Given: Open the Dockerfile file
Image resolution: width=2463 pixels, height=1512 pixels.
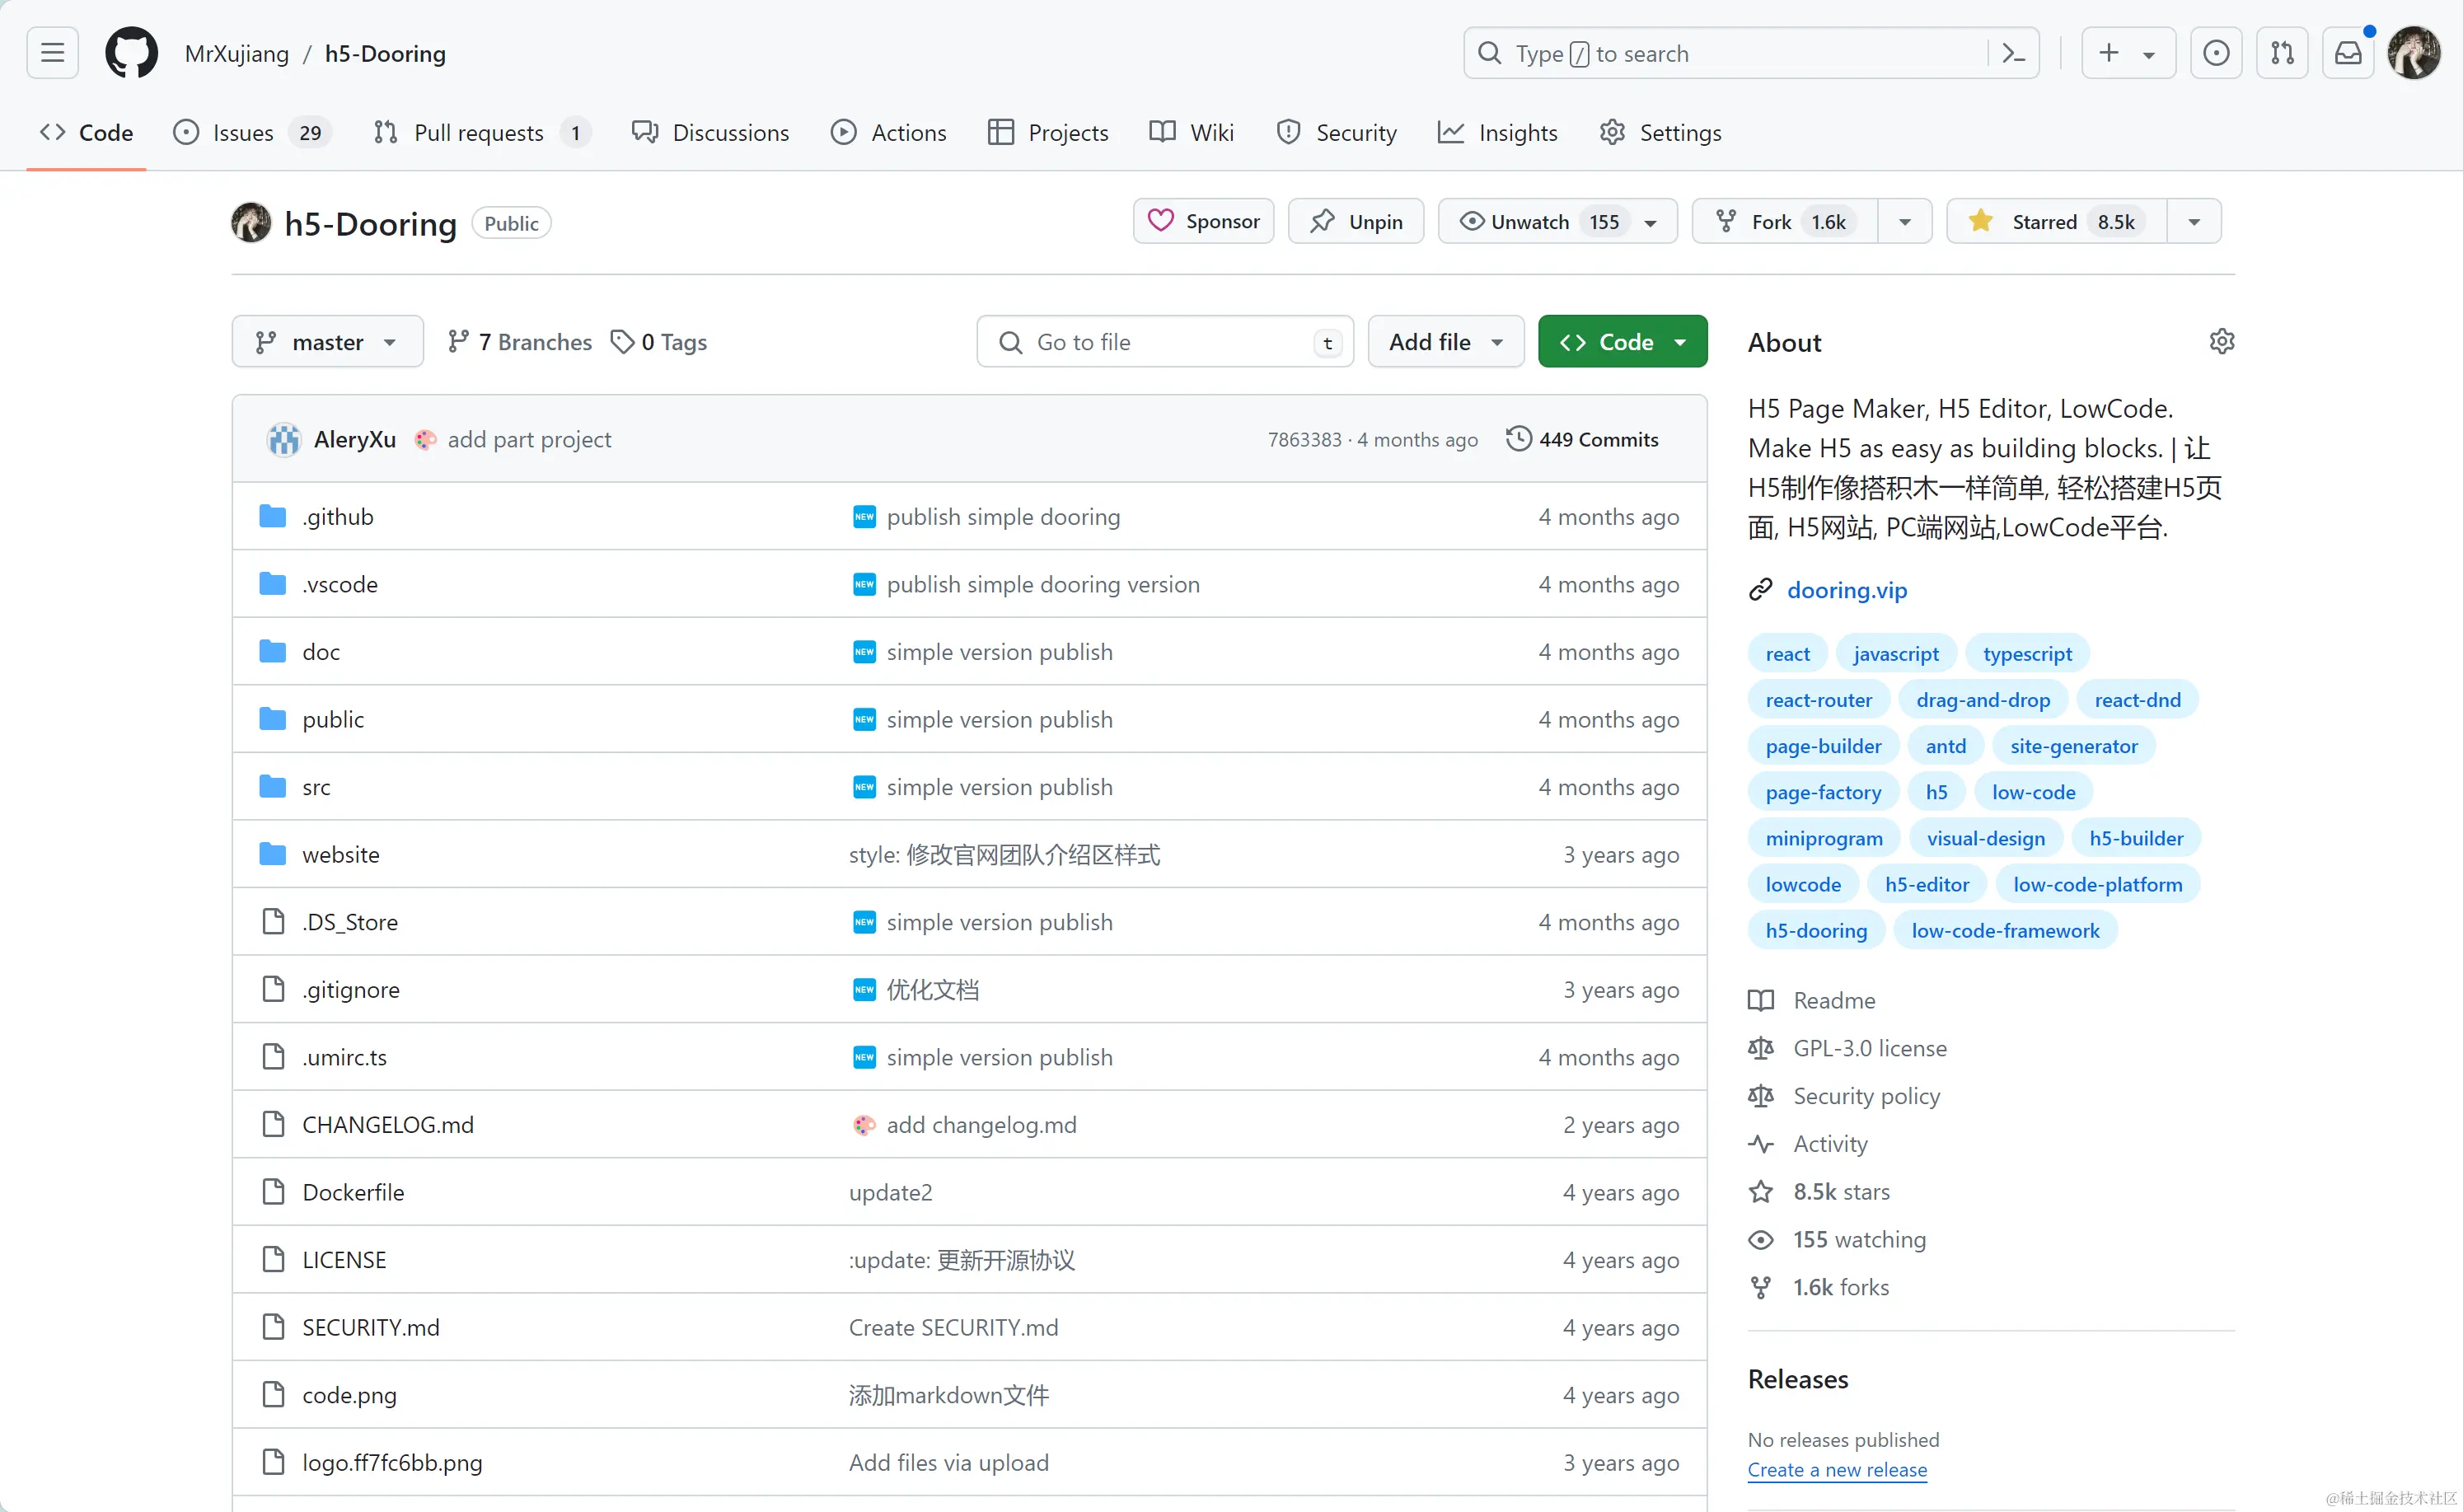Looking at the screenshot, I should click(x=353, y=1192).
